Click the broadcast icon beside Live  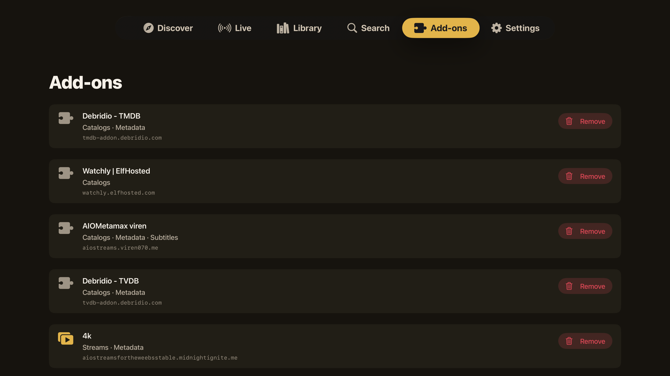click(224, 28)
